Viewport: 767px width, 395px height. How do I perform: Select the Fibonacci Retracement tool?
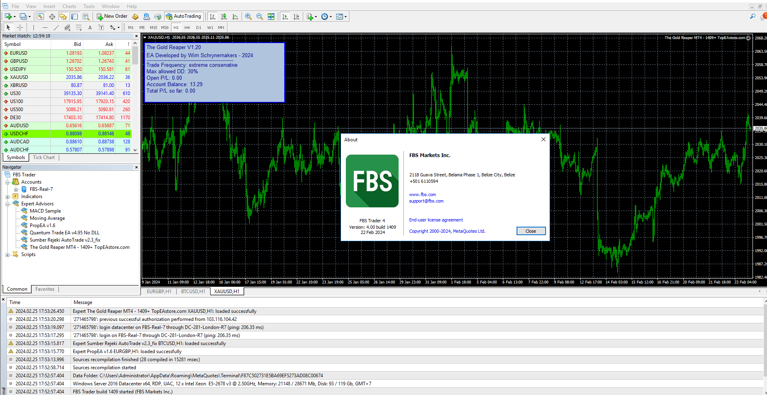(x=79, y=27)
